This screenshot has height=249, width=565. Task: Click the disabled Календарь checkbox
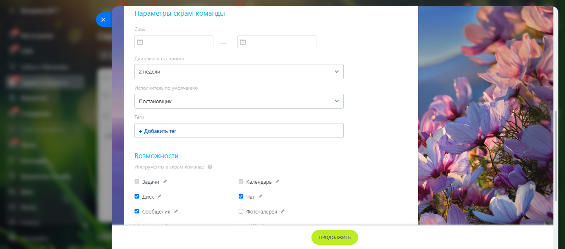pyautogui.click(x=241, y=181)
